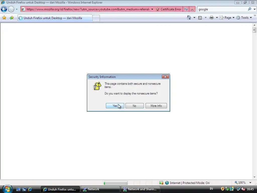Click the network computers tray icon
This screenshot has height=193, width=257.
238,189
